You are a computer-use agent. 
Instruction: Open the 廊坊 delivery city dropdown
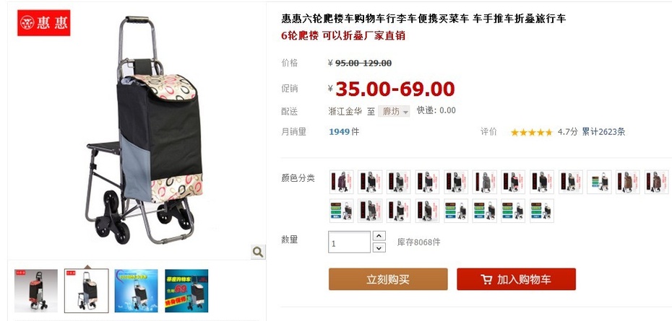[x=394, y=111]
